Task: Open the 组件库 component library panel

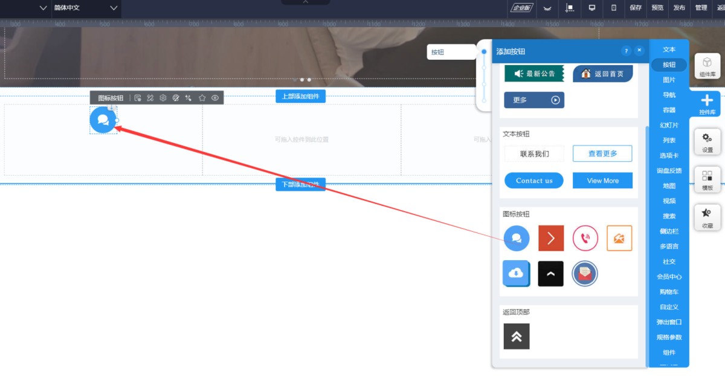Action: pyautogui.click(x=707, y=66)
